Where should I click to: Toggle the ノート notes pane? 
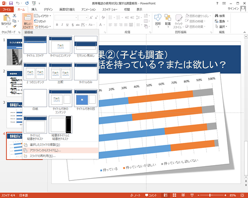click(x=135, y=195)
